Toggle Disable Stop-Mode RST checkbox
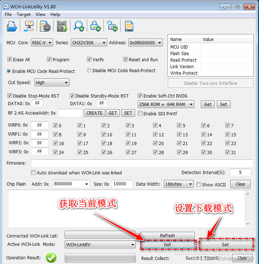Viewport: 259px width, 264px height. 9,96
